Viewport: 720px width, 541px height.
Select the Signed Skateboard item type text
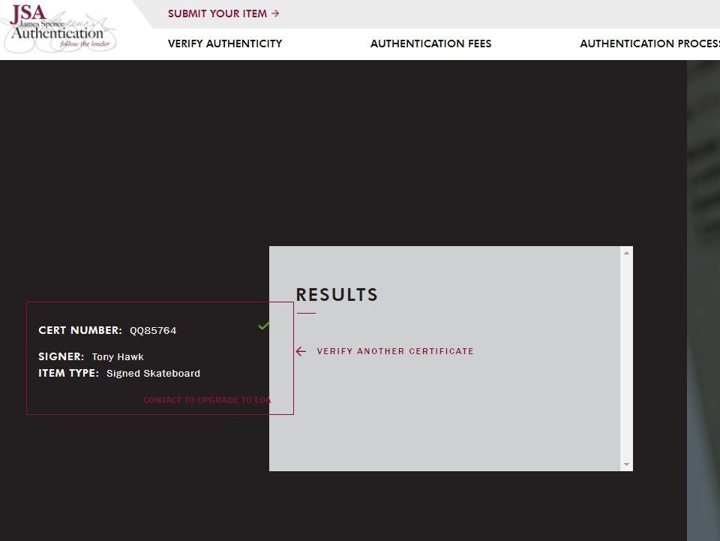153,374
